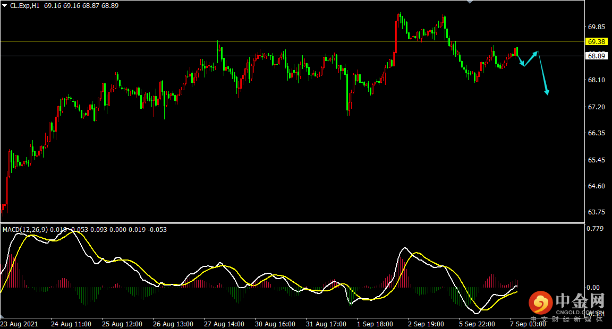Click the 0.00 MACD scale value
612x329 pixels.
[593, 287]
